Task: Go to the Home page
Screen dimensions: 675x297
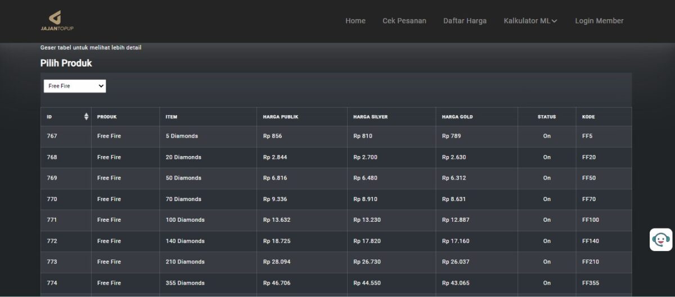Action: click(355, 21)
